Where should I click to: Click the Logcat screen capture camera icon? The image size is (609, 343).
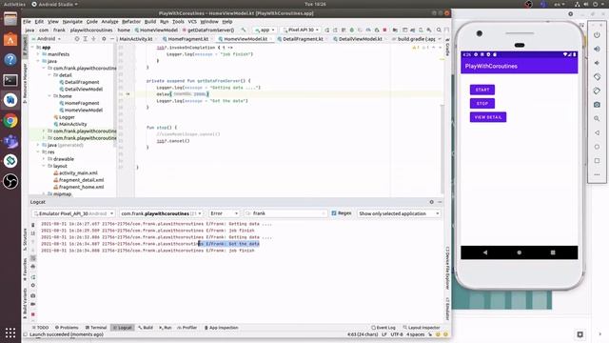pos(33,296)
